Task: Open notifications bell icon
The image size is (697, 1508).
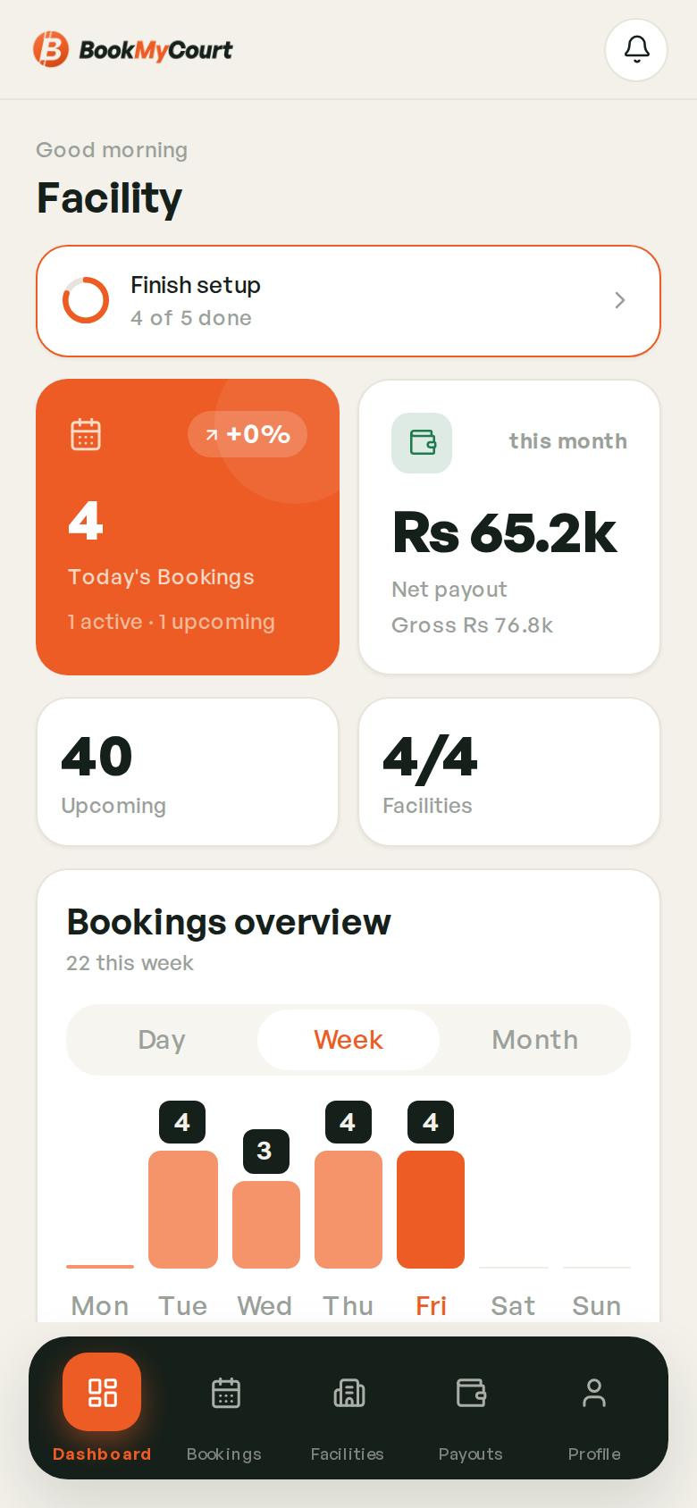Action: pos(636,50)
